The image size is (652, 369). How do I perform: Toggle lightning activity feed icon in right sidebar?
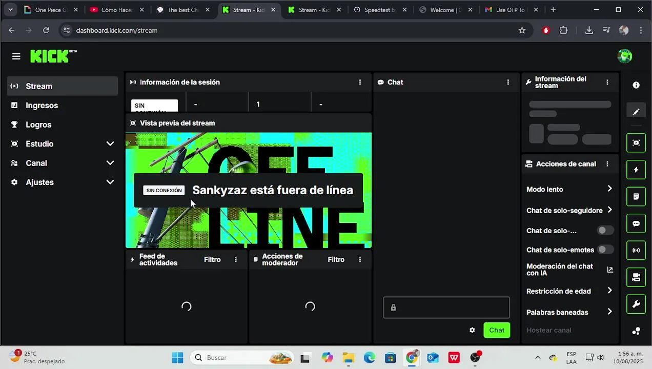[x=636, y=170]
